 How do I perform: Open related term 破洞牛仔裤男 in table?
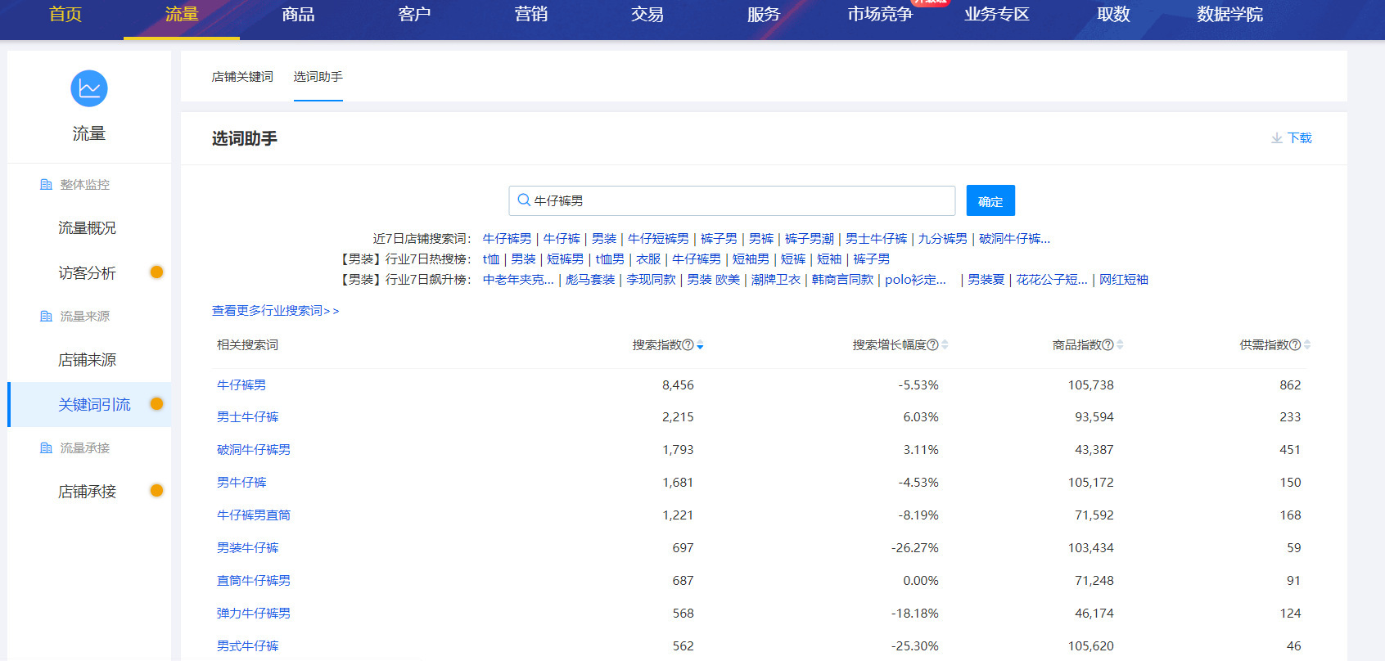[253, 450]
